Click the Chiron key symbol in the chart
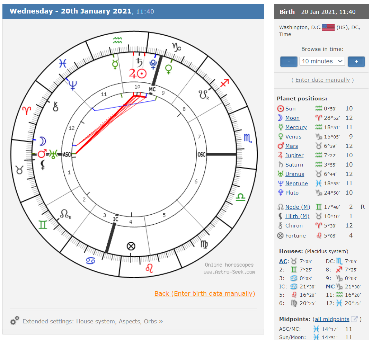Viewport: 372px width, 340px height. pos(55,107)
